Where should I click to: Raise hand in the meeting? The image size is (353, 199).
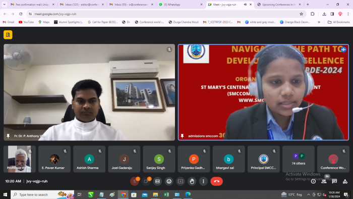pos(192,181)
